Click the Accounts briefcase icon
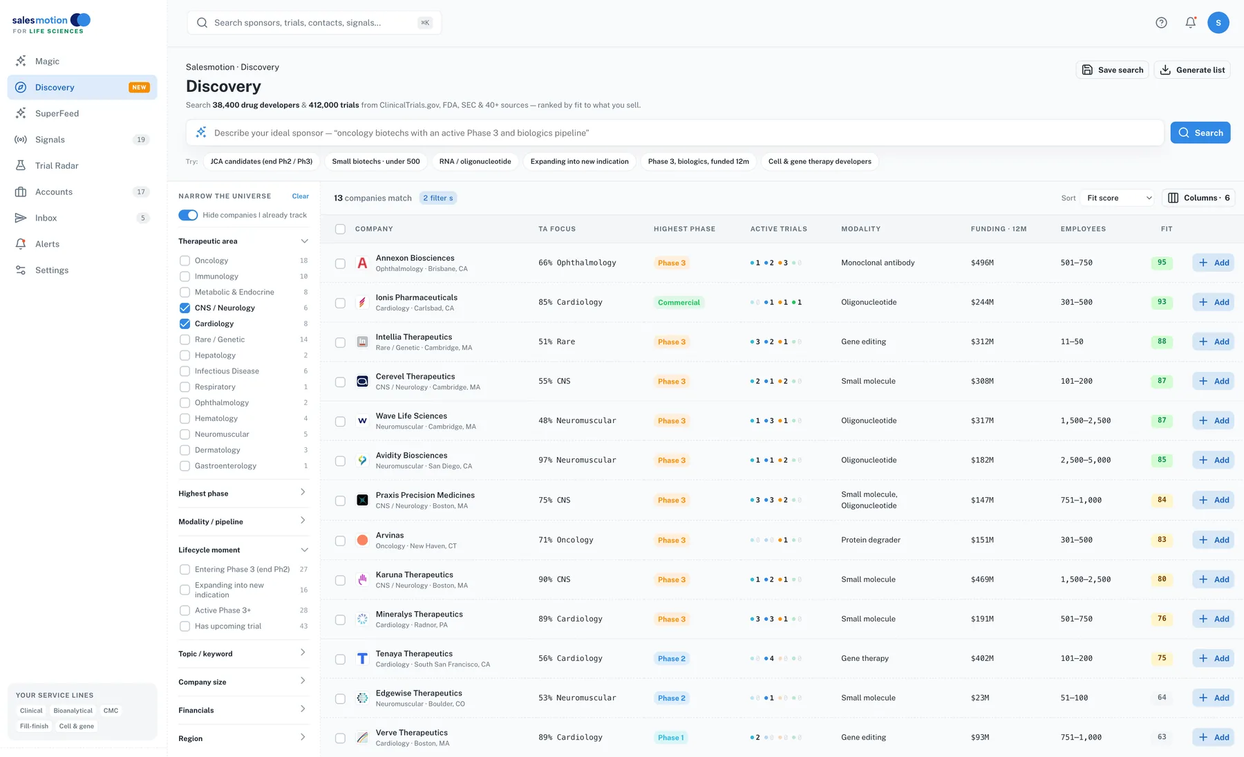 coord(21,192)
